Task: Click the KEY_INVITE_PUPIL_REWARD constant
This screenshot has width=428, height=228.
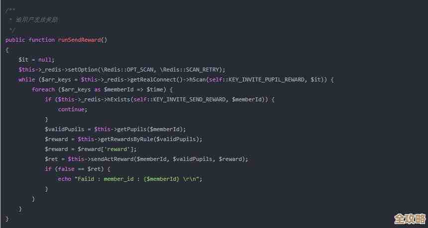Action: pyautogui.click(x=266, y=80)
